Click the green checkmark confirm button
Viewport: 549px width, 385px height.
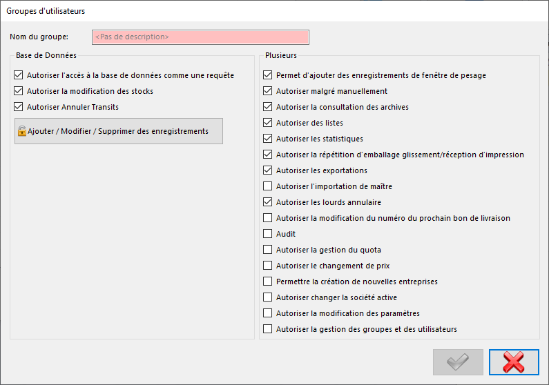458,362
